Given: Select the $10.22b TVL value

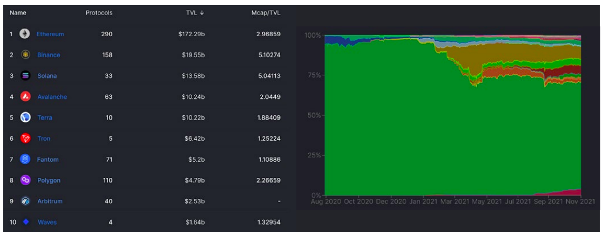Looking at the screenshot, I should (193, 118).
